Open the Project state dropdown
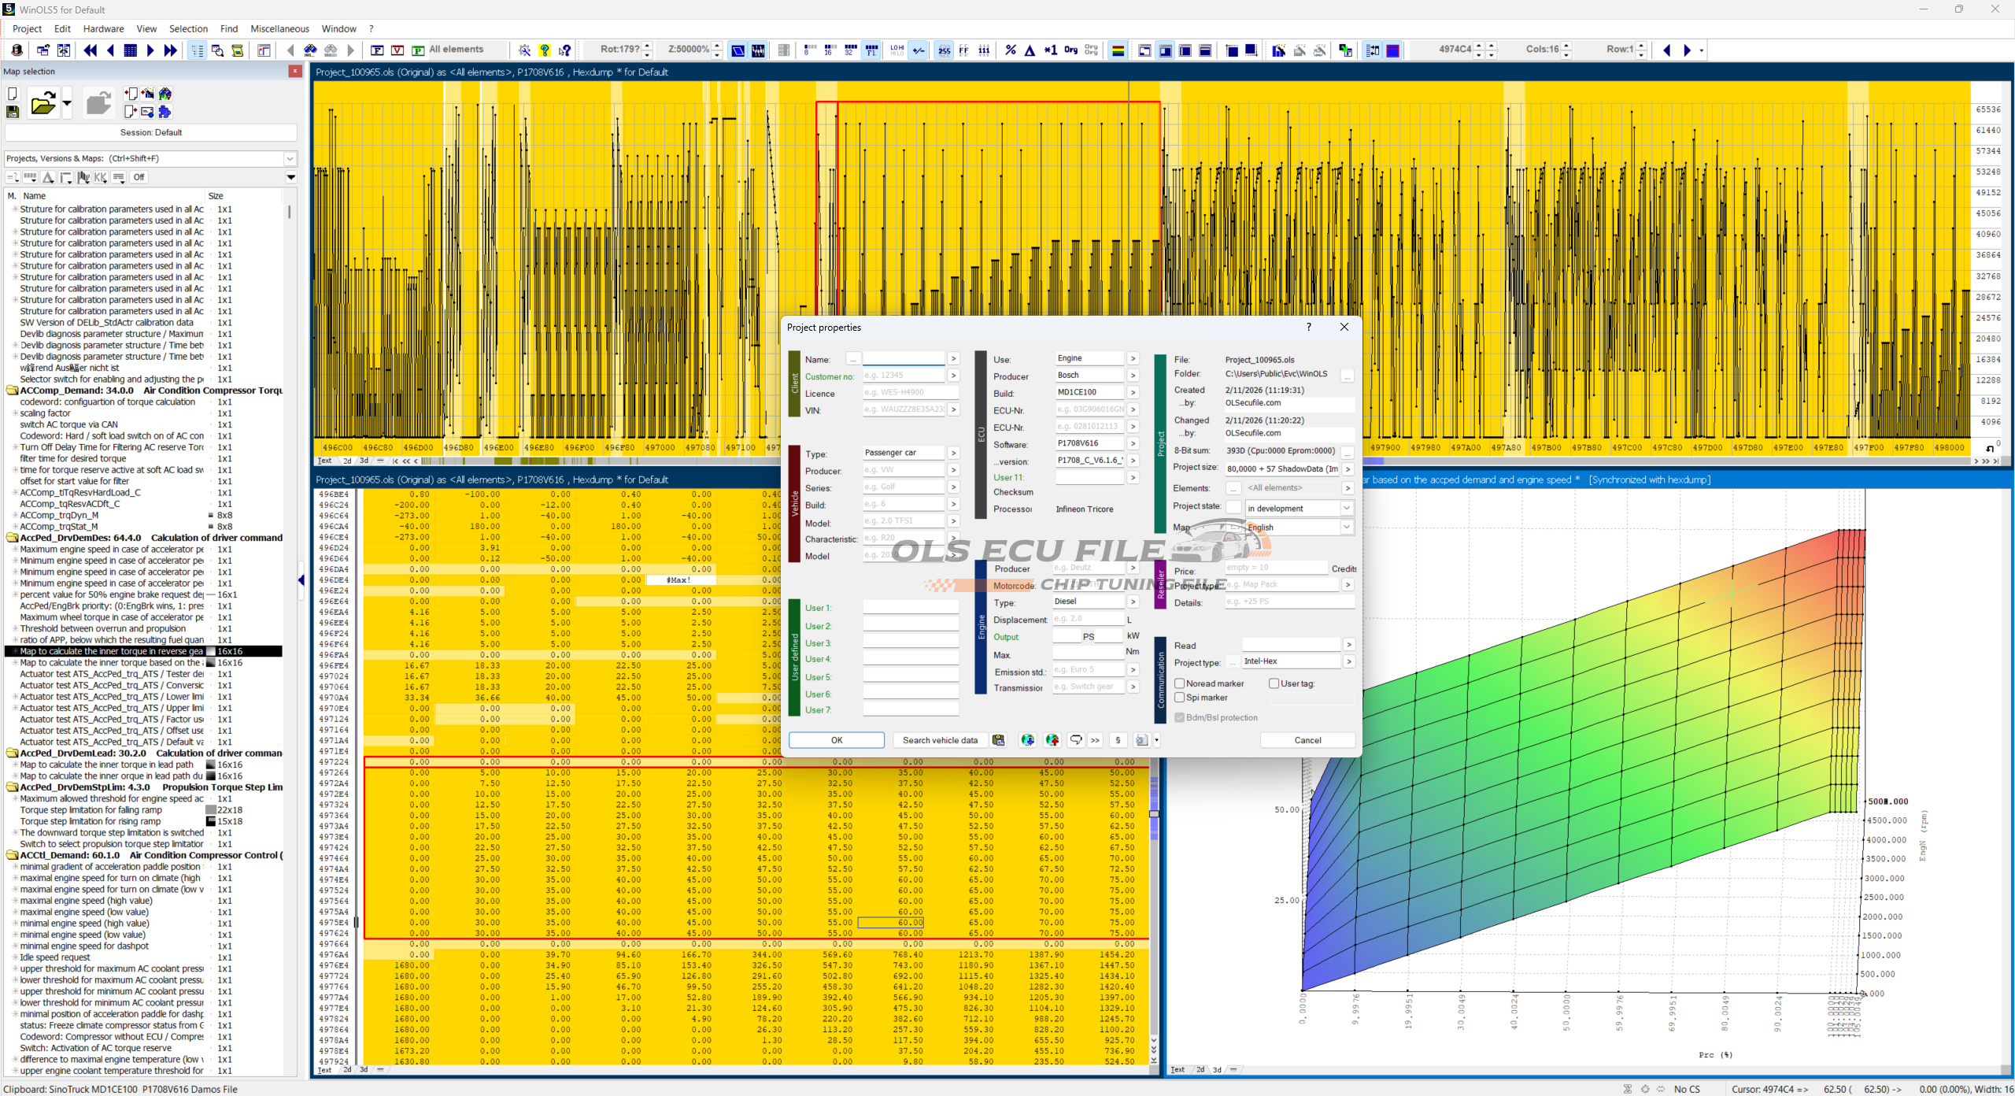 (x=1347, y=509)
